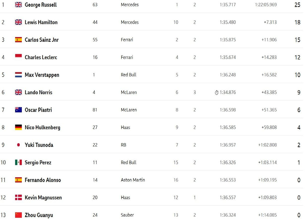Viewport: 305px width, 223px height.
Task: Click the fastest lap stopwatch icon on Norris row
Action: 217,92
